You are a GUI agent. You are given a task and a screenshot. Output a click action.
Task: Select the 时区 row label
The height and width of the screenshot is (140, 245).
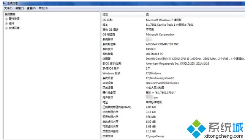click(105, 102)
